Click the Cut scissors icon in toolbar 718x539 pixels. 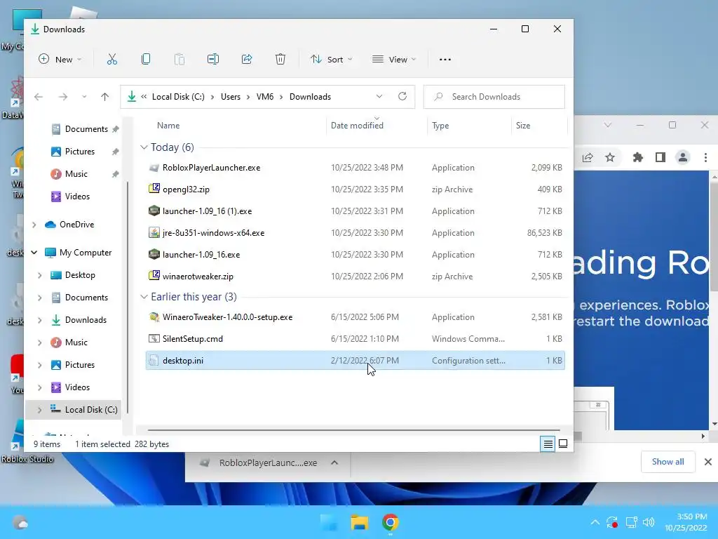112,59
